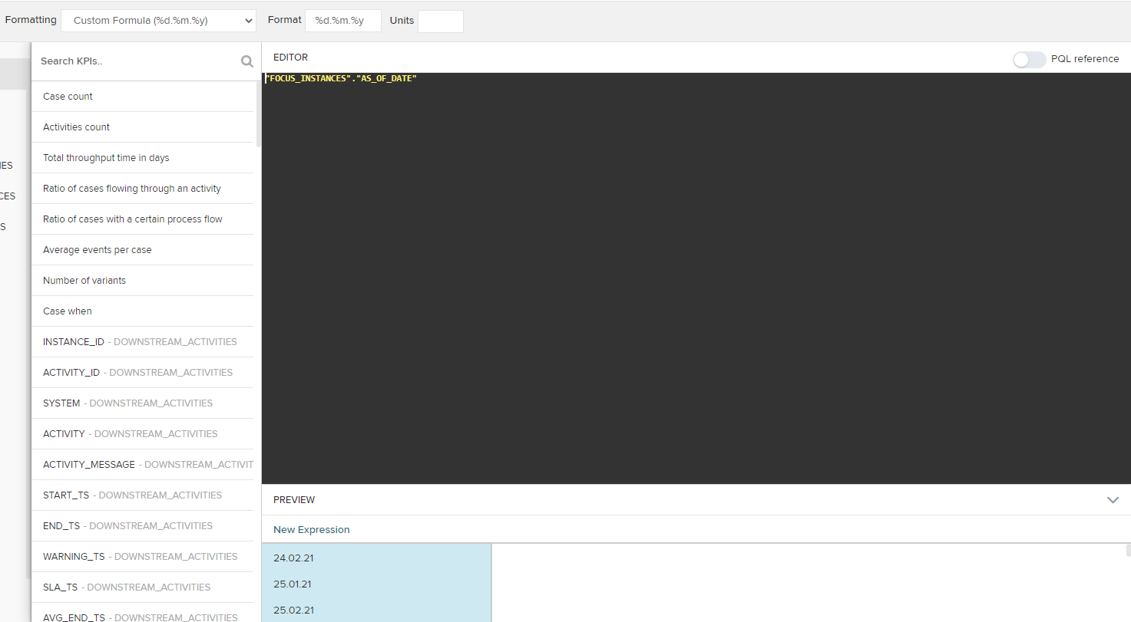The width and height of the screenshot is (1131, 622).
Task: Select preview value 24.02.21
Action: coord(376,558)
